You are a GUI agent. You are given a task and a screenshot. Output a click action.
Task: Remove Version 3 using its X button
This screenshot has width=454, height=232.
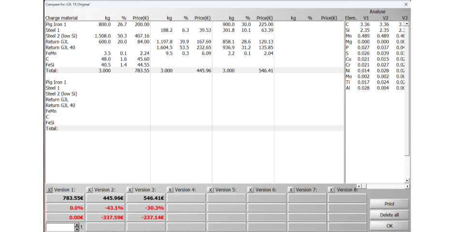129,190
